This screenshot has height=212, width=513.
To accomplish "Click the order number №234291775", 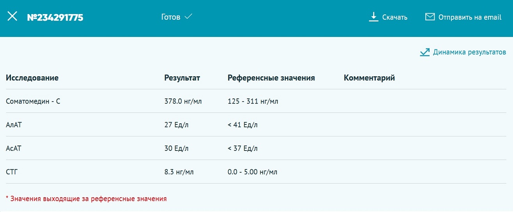I will pos(55,17).
